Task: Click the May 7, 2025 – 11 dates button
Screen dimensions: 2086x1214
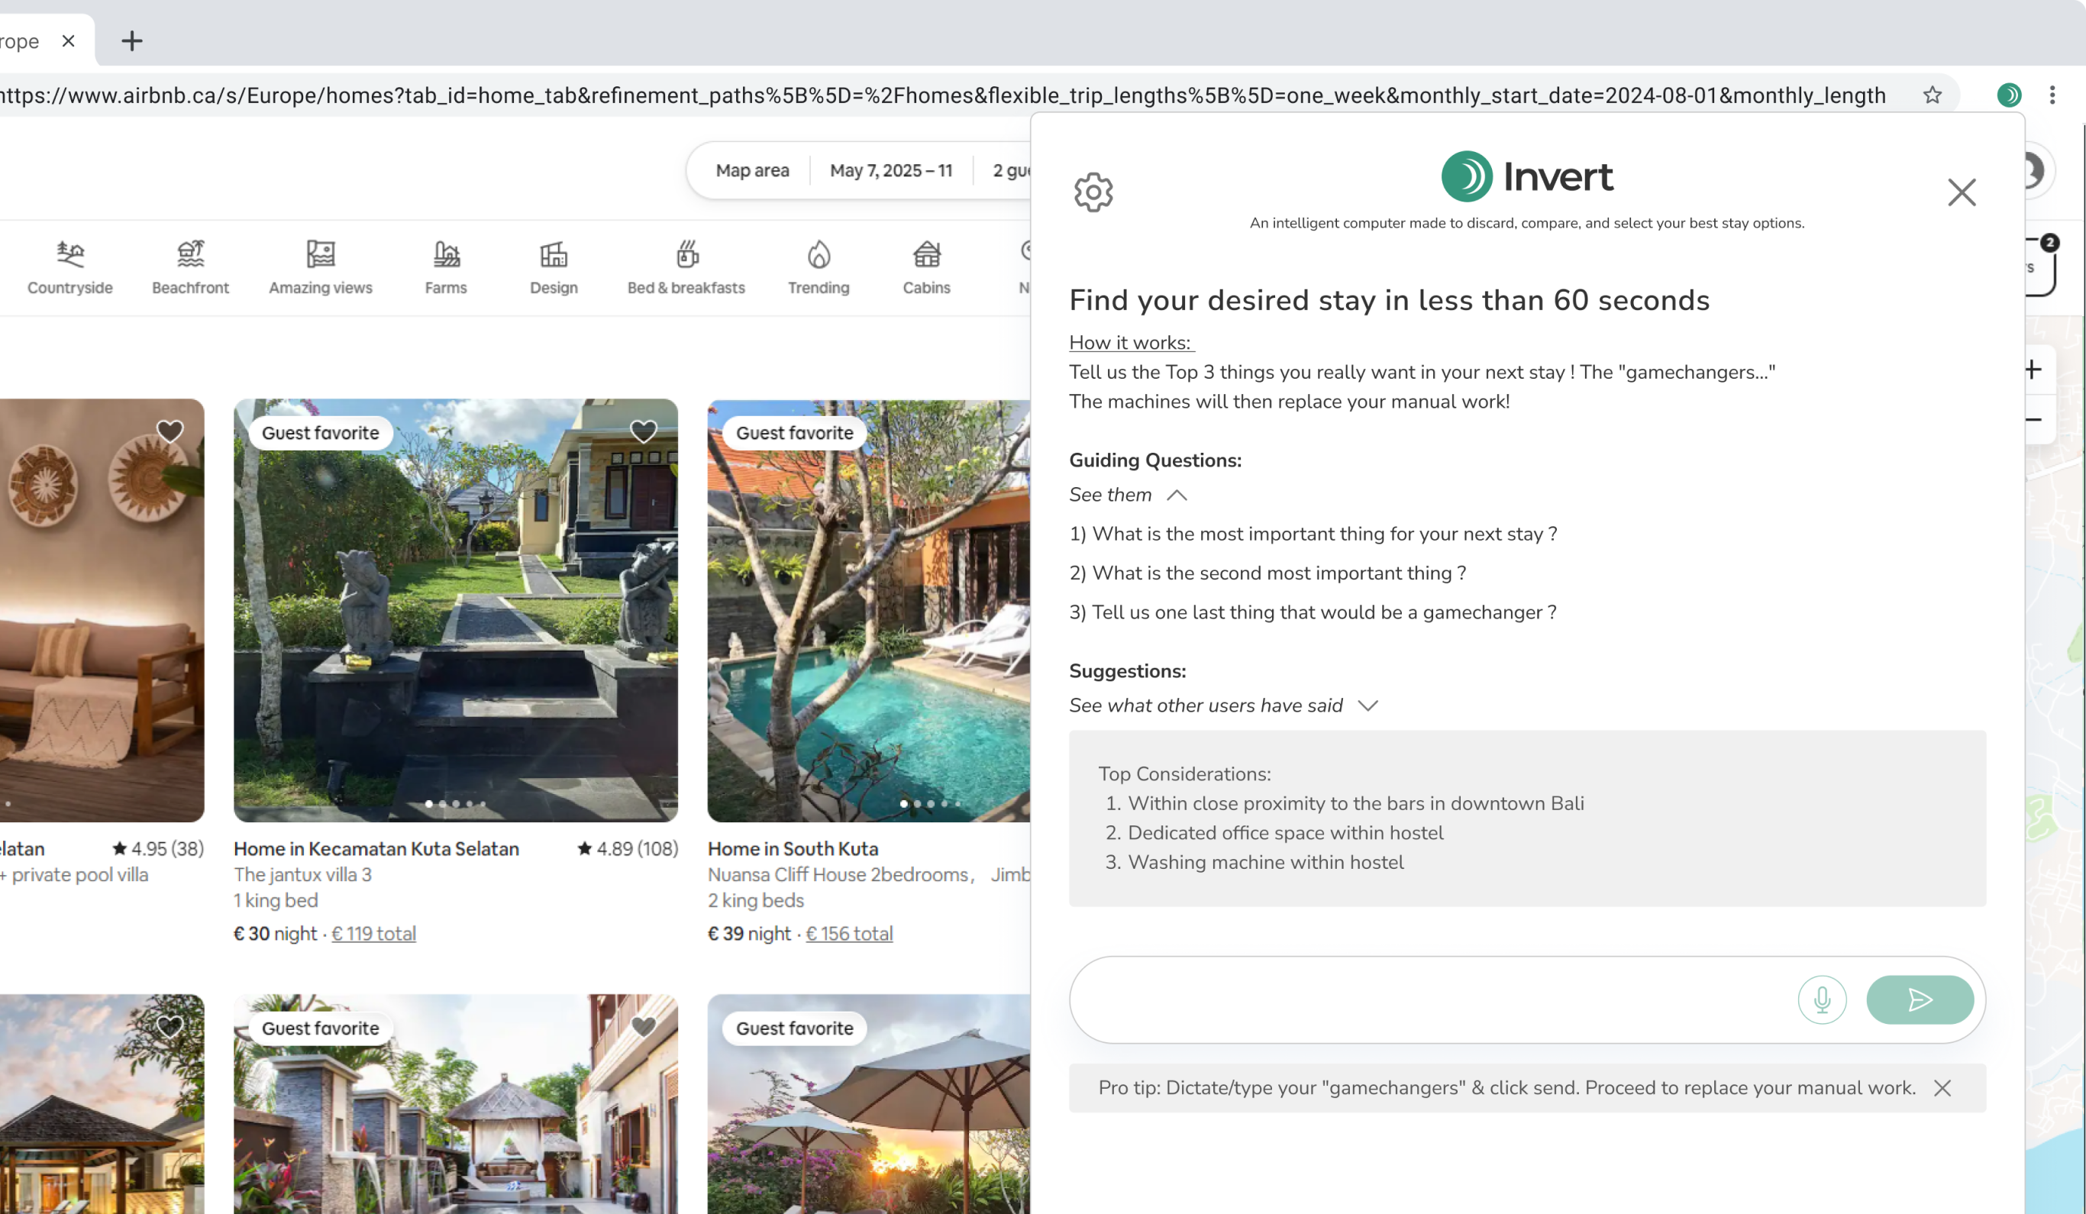Action: pyautogui.click(x=891, y=170)
